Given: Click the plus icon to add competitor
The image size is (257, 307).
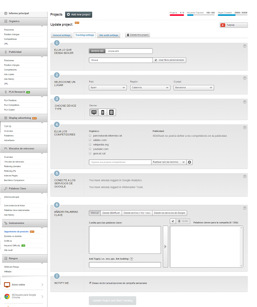Looking at the screenshot, I should (x=189, y=162).
